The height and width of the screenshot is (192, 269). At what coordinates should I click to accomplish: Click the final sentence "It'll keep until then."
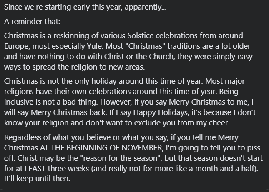pyautogui.click(x=37, y=179)
